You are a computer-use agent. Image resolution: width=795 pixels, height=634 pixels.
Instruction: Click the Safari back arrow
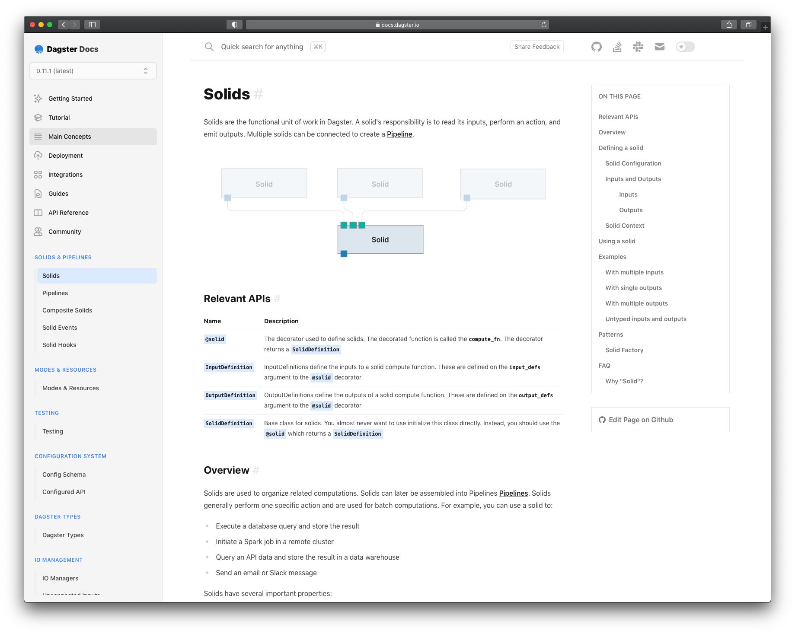coord(64,25)
